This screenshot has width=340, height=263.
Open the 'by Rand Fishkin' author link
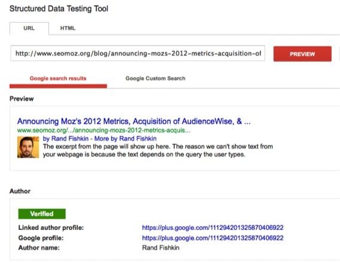[x=65, y=138]
